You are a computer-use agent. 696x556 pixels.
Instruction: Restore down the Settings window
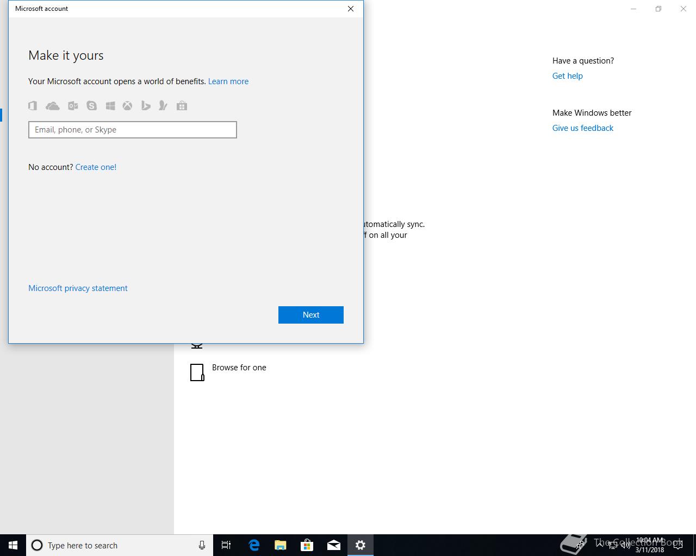658,9
